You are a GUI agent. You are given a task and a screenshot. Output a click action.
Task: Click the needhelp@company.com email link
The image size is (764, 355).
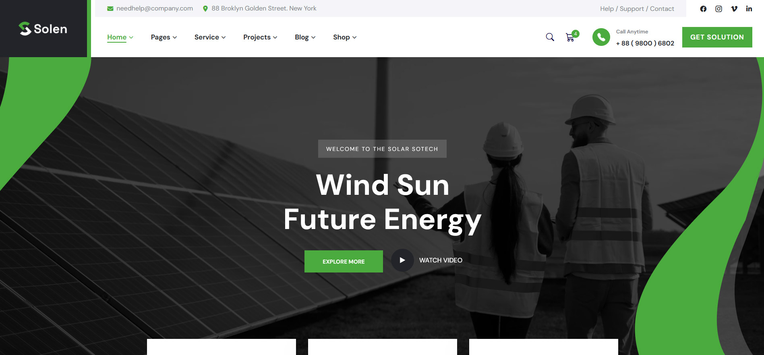tap(155, 8)
